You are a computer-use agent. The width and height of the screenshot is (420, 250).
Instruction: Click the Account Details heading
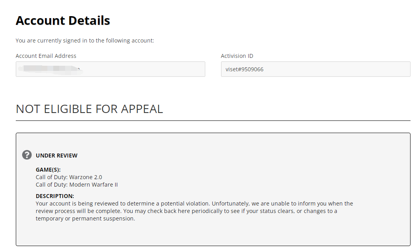click(x=63, y=20)
